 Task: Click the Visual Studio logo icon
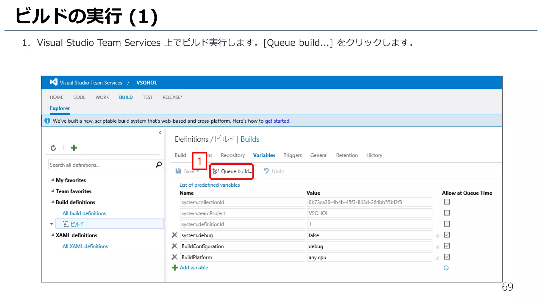tap(53, 82)
